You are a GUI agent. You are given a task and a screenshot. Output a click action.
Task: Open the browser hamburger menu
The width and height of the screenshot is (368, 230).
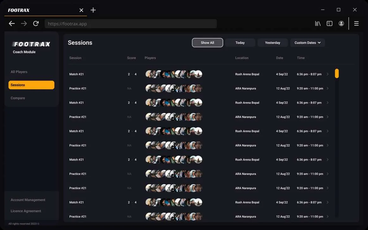click(x=356, y=23)
